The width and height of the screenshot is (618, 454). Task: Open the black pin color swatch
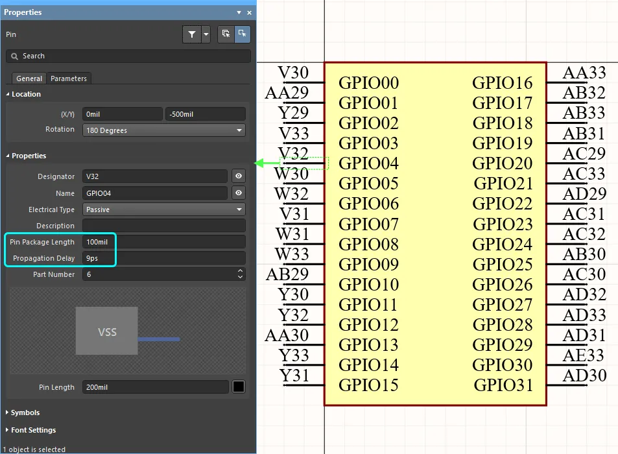point(239,387)
